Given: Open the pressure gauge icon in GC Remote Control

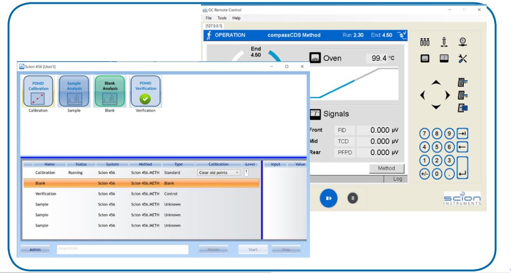Looking at the screenshot, I should [x=463, y=42].
